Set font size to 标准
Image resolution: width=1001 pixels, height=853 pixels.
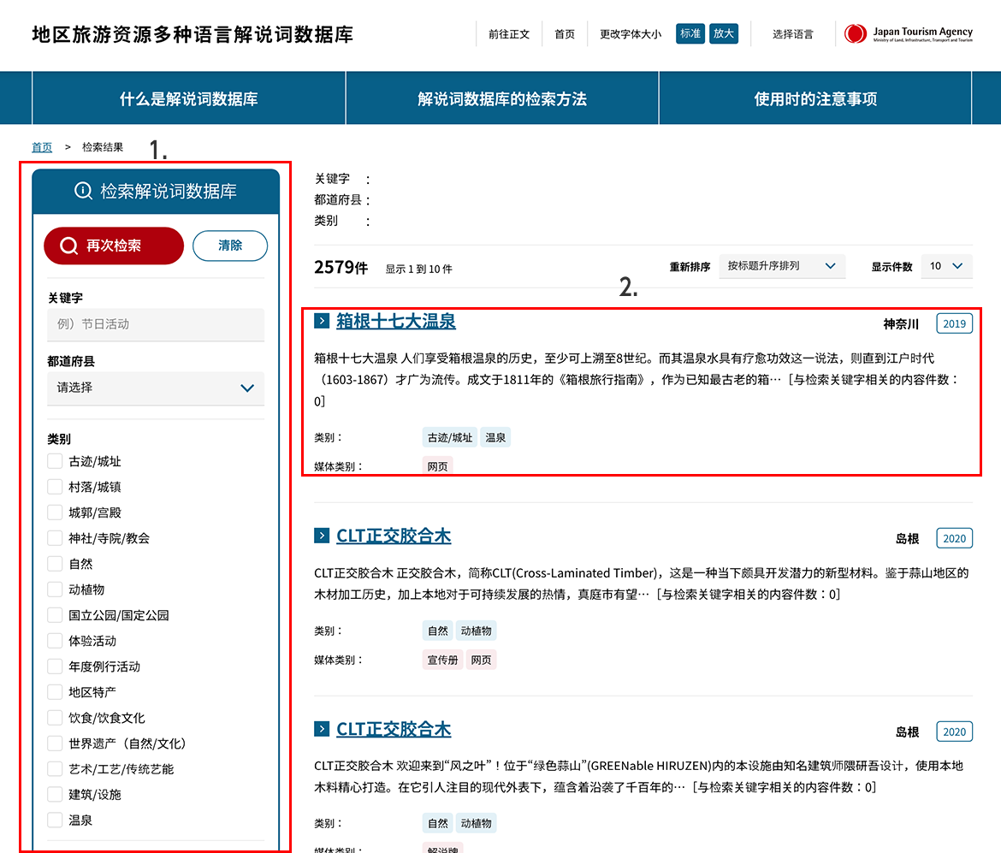point(690,33)
